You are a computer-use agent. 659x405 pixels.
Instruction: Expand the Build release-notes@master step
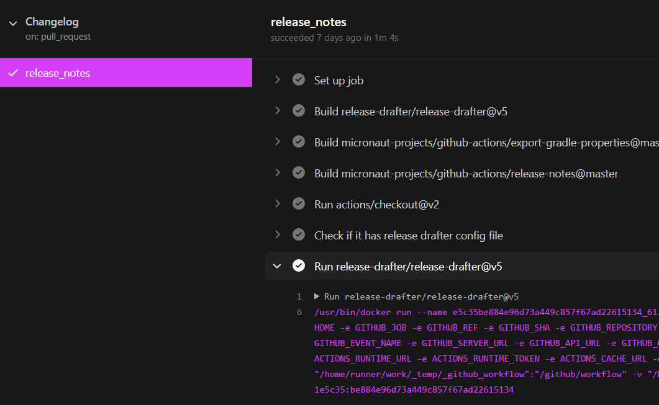point(278,172)
